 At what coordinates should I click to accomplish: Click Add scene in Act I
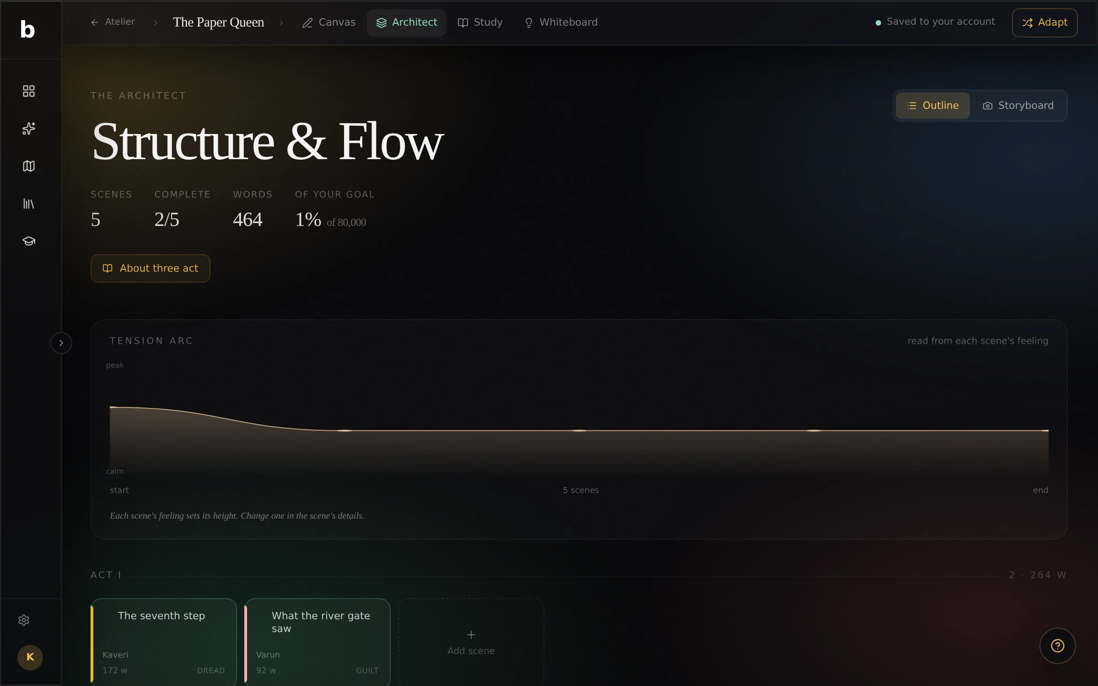pos(471,643)
